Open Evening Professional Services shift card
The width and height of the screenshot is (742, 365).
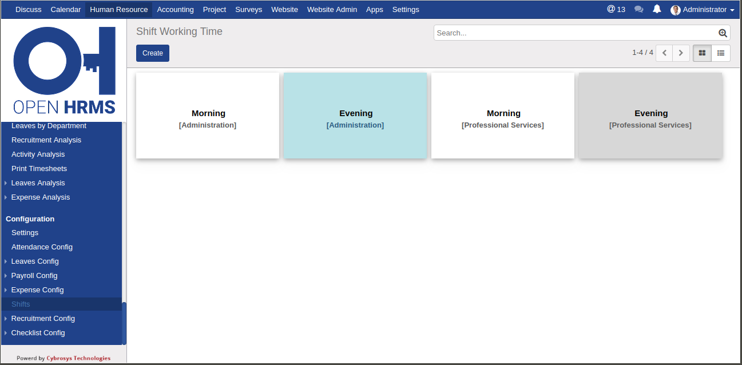coord(650,116)
